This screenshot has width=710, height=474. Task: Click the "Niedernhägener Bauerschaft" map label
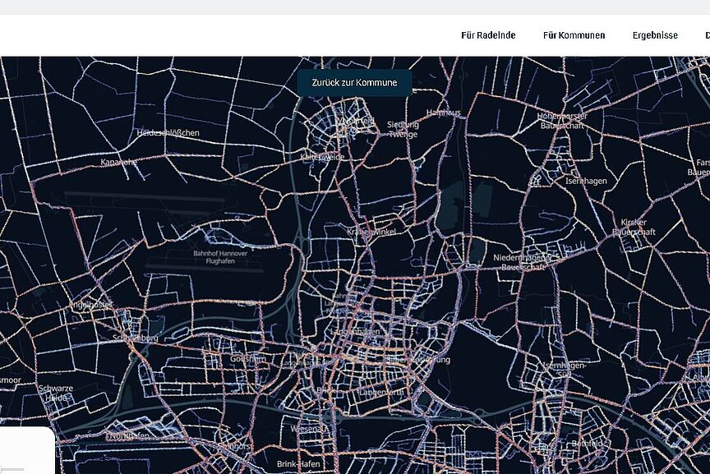[524, 262]
